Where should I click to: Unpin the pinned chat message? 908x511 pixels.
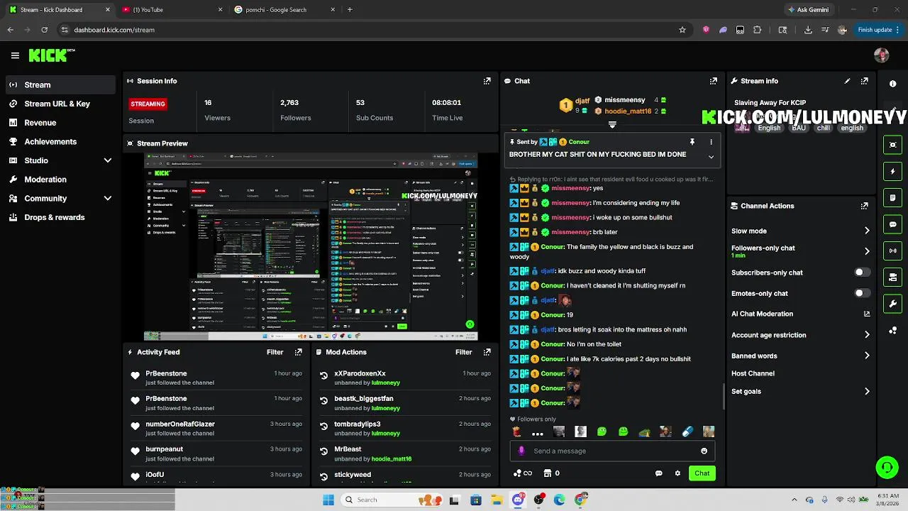692,142
